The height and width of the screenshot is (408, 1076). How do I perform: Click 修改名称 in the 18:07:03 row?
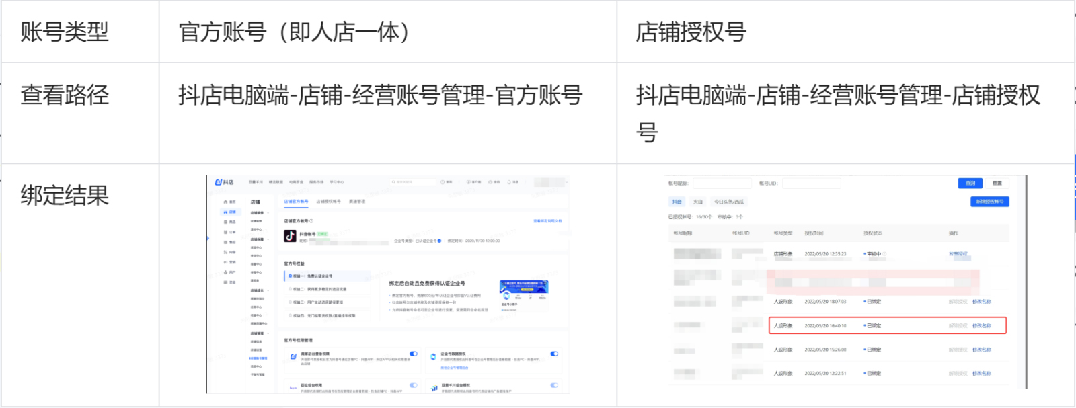point(982,302)
